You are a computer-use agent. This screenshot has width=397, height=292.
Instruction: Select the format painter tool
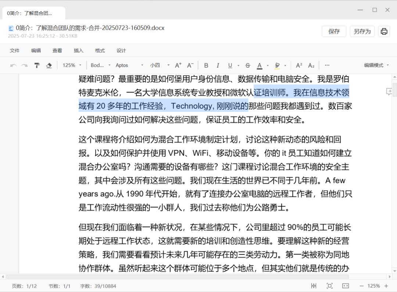[x=37, y=65]
